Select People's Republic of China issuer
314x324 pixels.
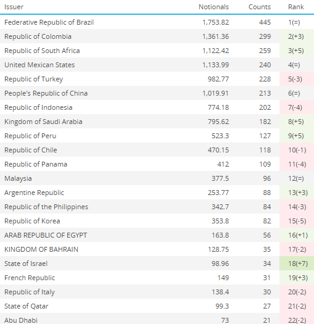coord(46,93)
